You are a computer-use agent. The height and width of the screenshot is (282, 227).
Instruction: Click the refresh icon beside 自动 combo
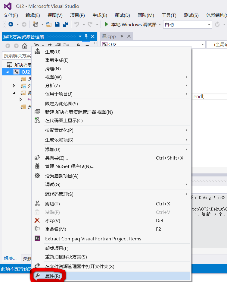coord(217,24)
